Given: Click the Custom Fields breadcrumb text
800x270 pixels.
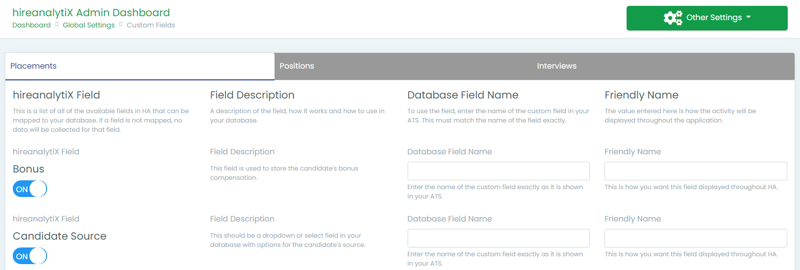Looking at the screenshot, I should click(151, 25).
